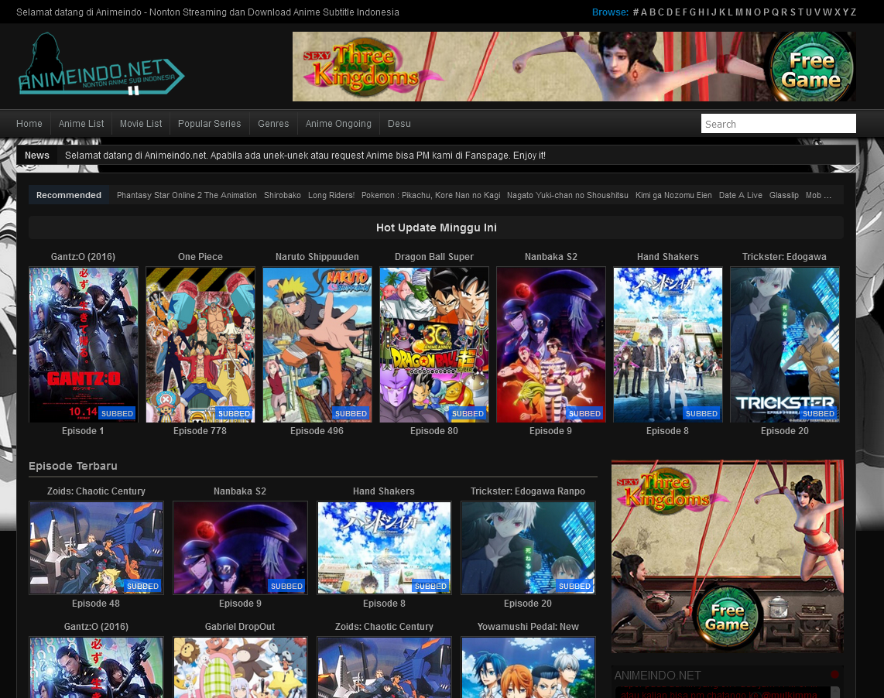The width and height of the screenshot is (884, 698).
Task: Open Nanbaka S2 hot update poster
Action: pos(551,344)
